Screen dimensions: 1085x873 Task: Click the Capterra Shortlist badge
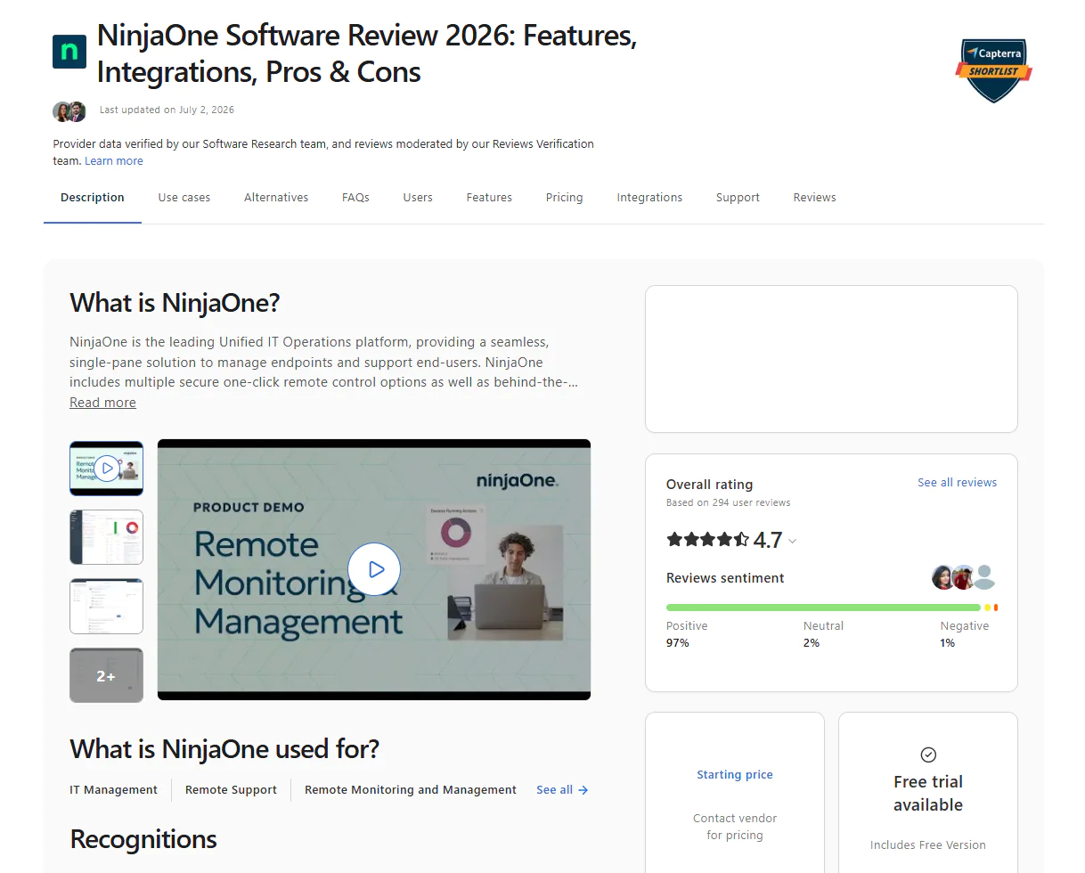coord(994,70)
